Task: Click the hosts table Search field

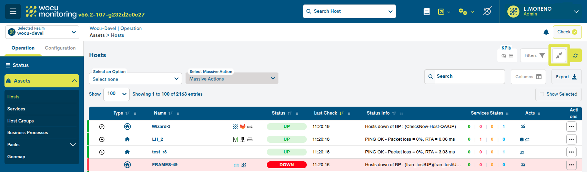Action: (465, 76)
